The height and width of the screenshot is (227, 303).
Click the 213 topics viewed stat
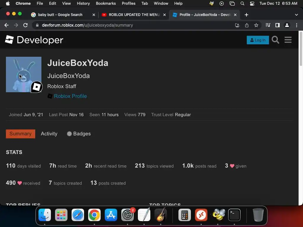point(154,166)
